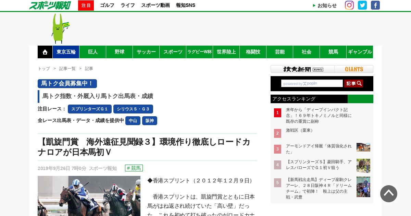This screenshot has width=411, height=216.
Task: Open ranking 2 激戦区（栗東） article
Action: pos(300,130)
